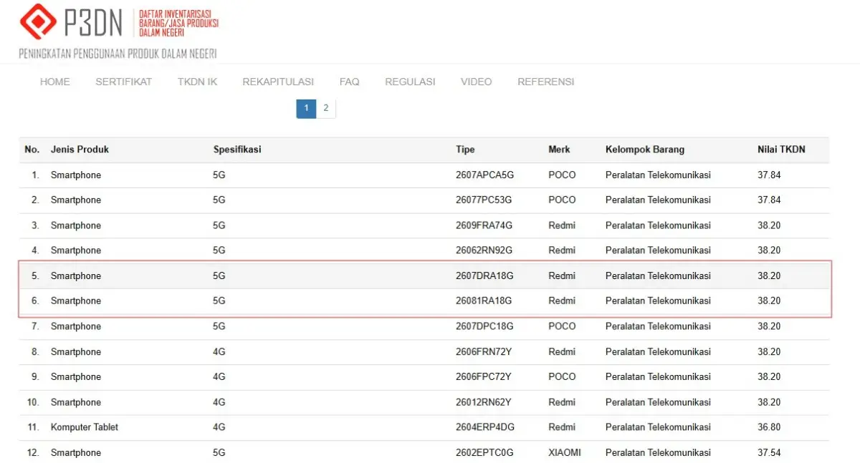
Task: Click the P3DN diamond logo icon
Action: click(x=37, y=21)
